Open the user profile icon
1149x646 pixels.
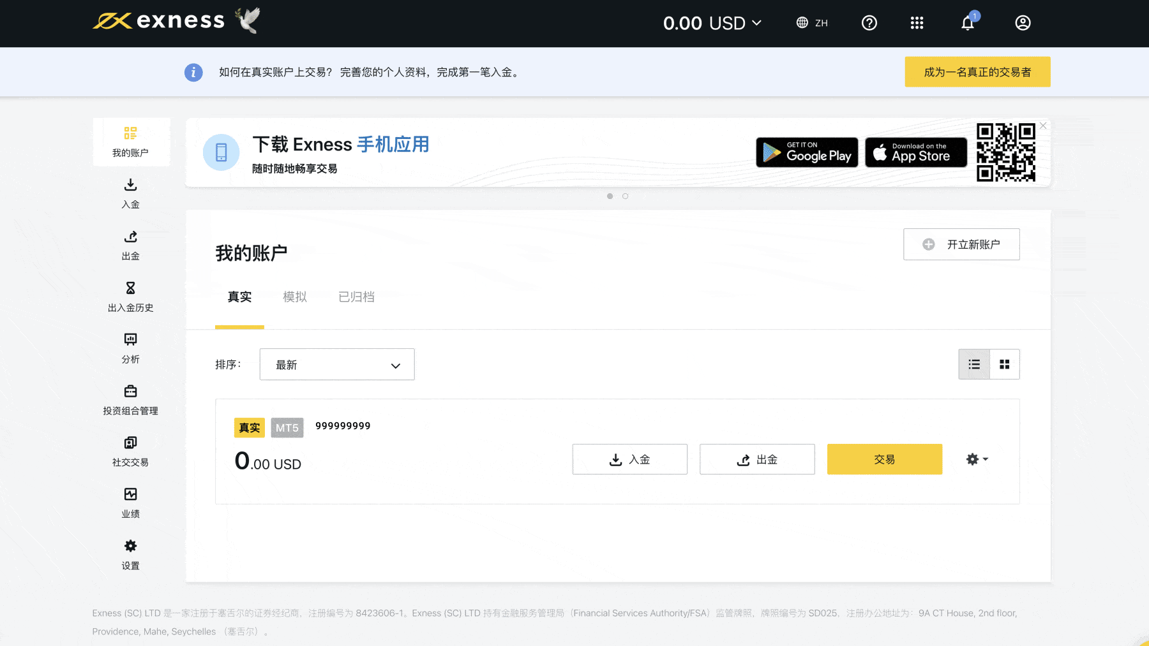pyautogui.click(x=1023, y=23)
